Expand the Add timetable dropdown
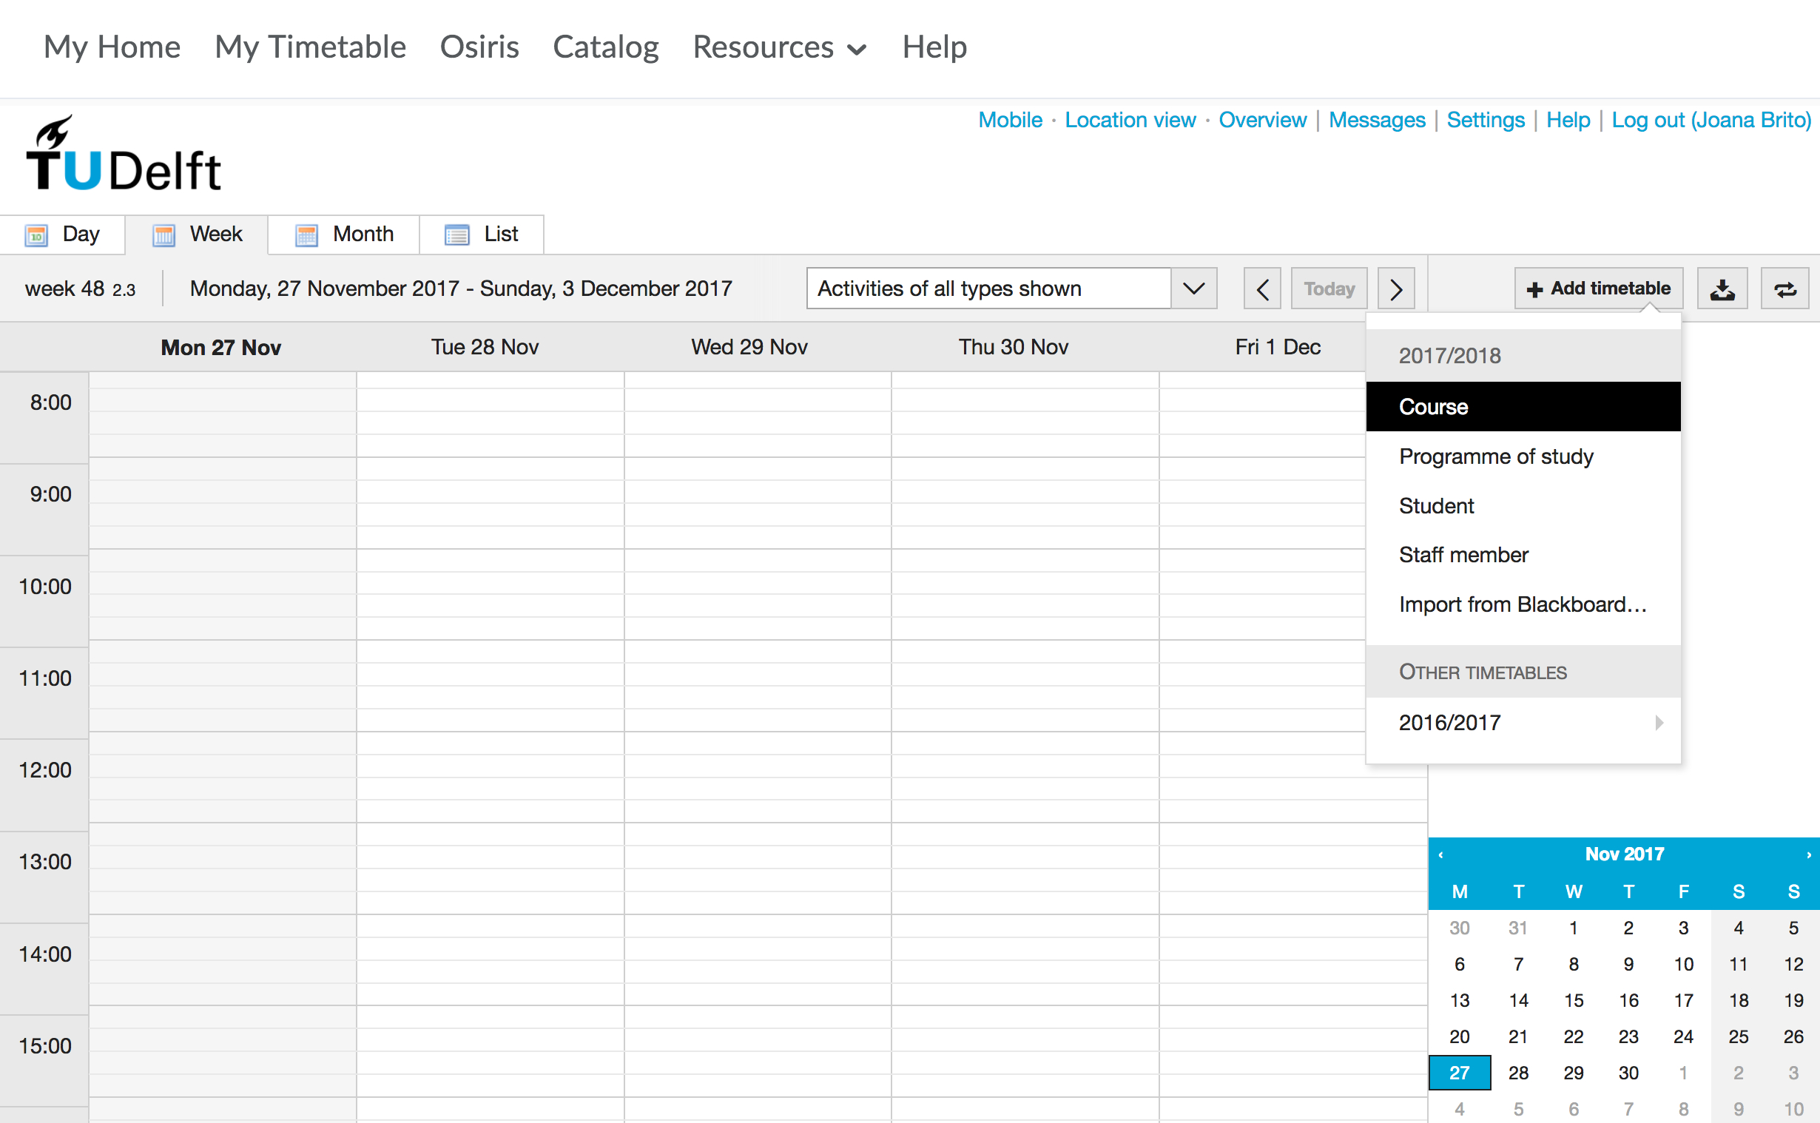The image size is (1820, 1123). 1598,289
